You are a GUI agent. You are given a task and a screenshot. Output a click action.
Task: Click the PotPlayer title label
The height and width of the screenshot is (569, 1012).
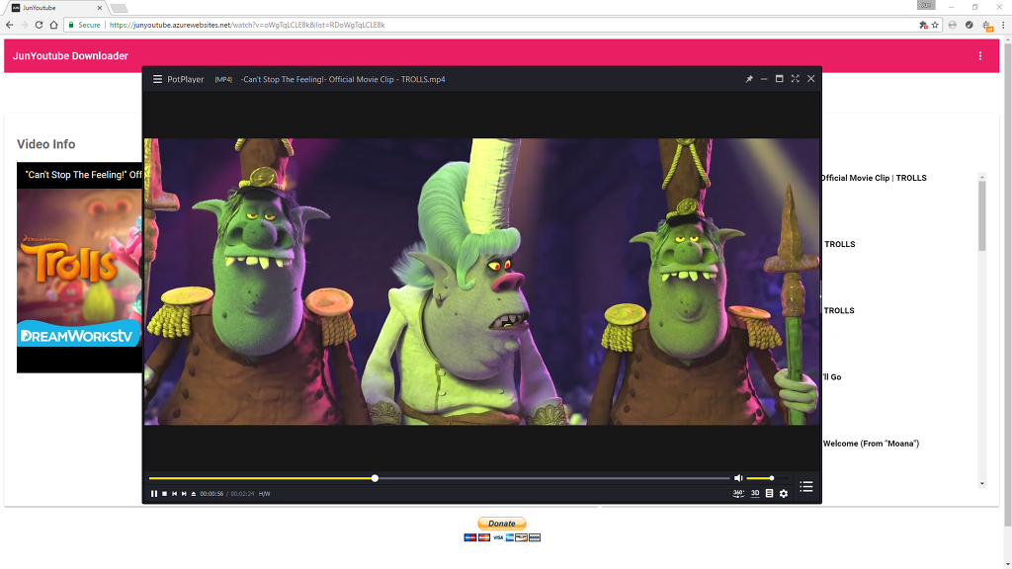pos(185,79)
